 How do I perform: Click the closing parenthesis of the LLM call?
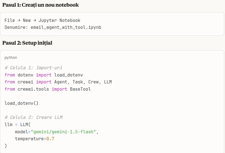point(6,146)
